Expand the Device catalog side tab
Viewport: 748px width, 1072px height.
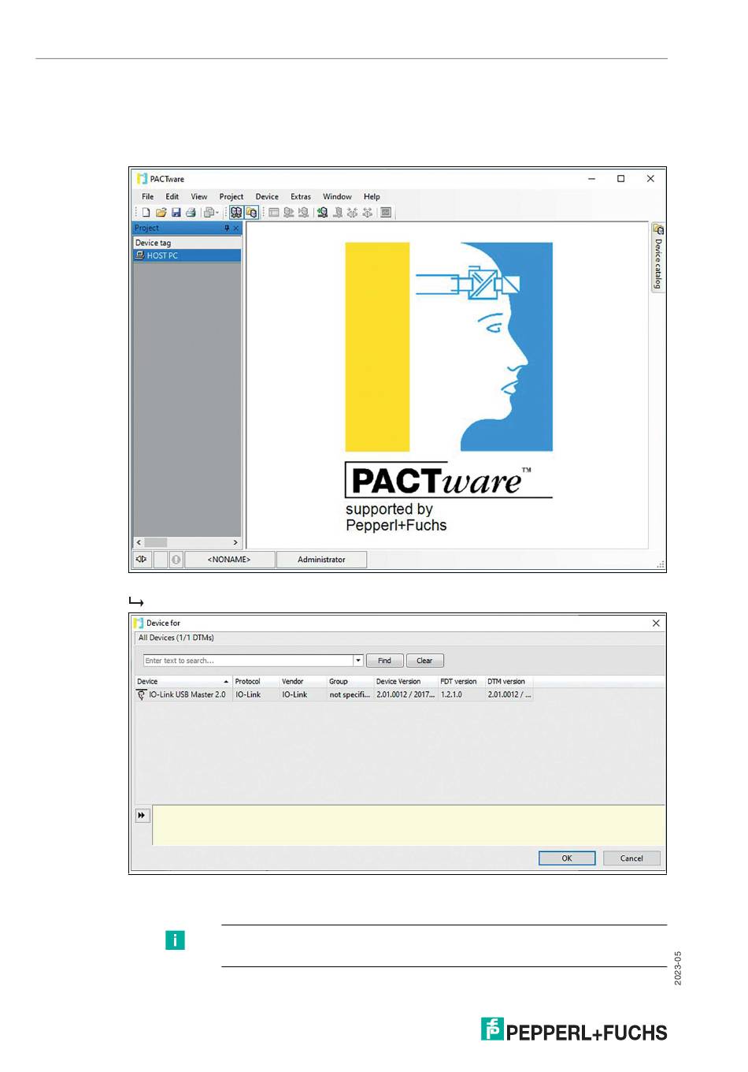pyautogui.click(x=658, y=258)
